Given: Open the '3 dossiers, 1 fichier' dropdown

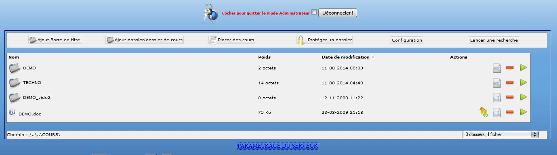Looking at the screenshot, I should click(x=501, y=134).
